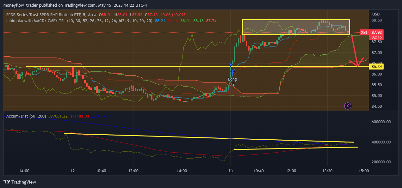Click the blue 88.21 Ichimoku value
Image resolution: width=402 pixels, height=188 pixels.
click(160, 21)
